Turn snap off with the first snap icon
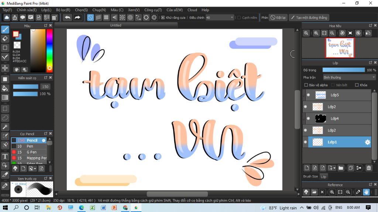 pyautogui.click(x=90, y=18)
